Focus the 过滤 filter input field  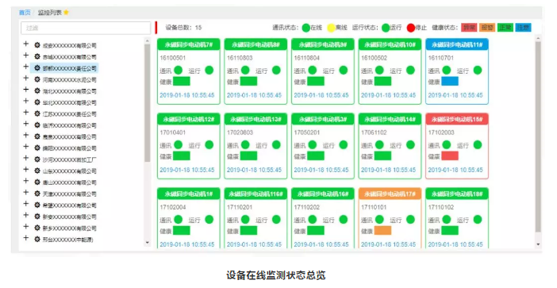86,28
